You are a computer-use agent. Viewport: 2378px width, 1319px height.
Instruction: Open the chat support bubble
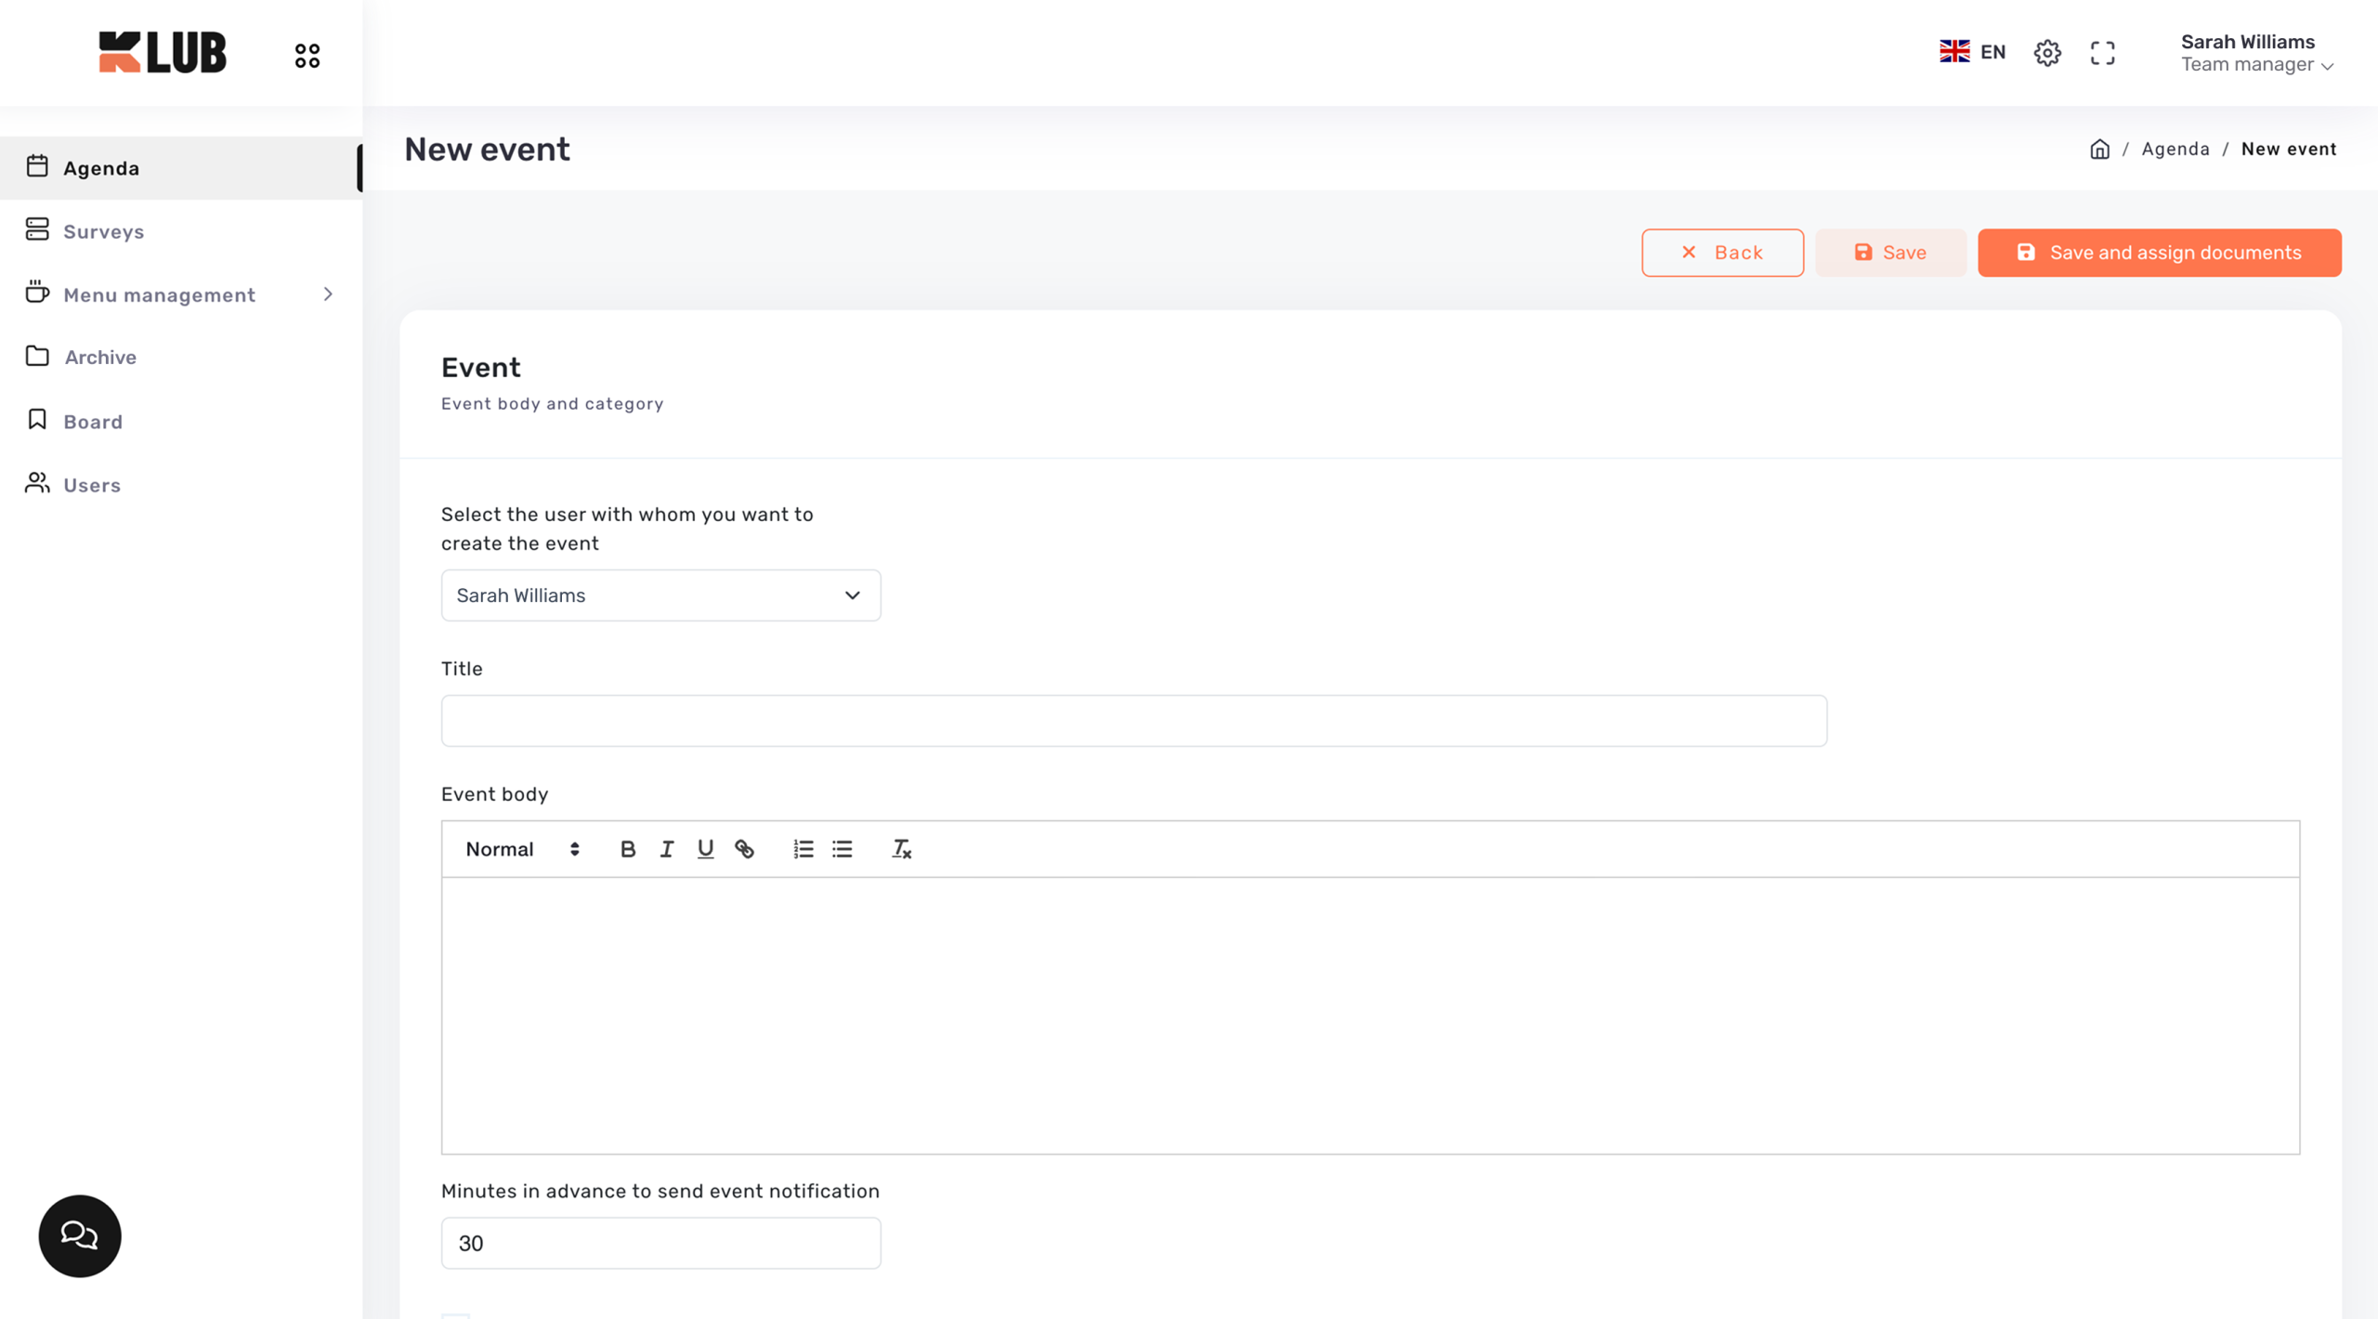[80, 1235]
